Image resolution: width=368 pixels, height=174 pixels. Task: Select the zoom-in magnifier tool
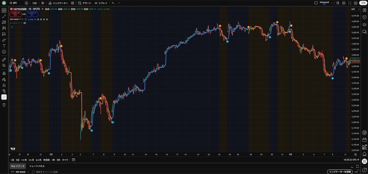click(x=4, y=65)
